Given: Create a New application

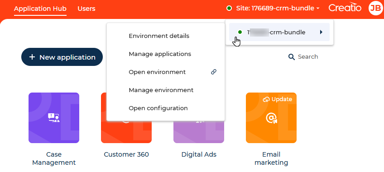Looking at the screenshot, I should click(x=62, y=57).
